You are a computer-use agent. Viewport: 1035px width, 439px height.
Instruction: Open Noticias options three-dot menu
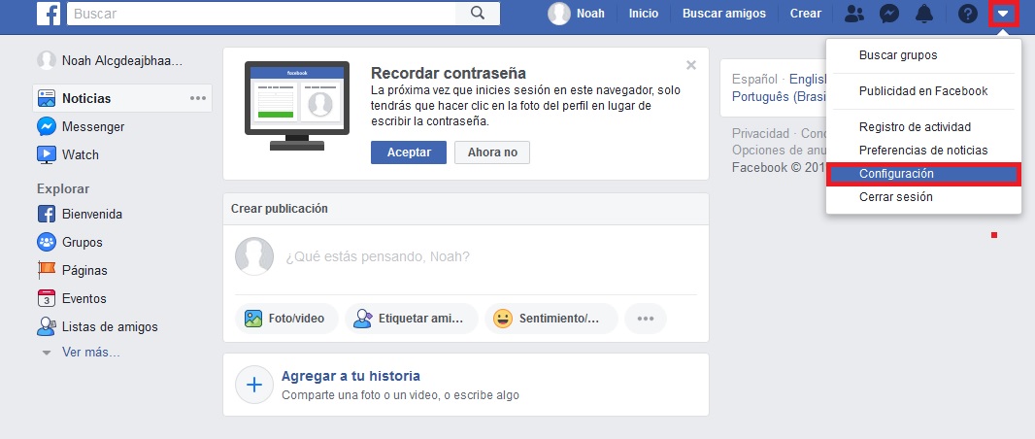point(198,98)
